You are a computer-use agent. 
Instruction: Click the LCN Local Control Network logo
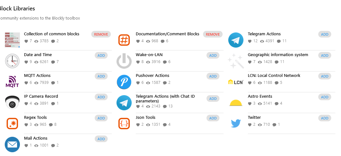(x=236, y=82)
